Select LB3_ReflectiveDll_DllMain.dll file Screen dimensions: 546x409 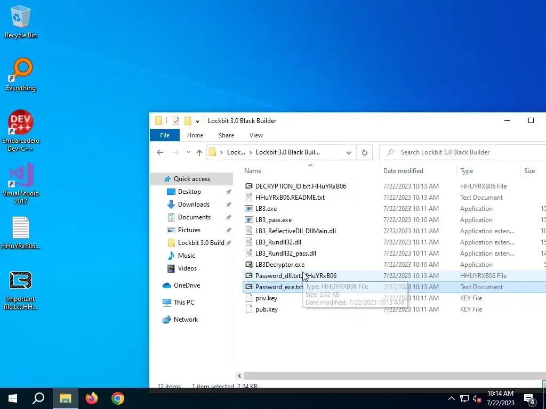(x=295, y=231)
